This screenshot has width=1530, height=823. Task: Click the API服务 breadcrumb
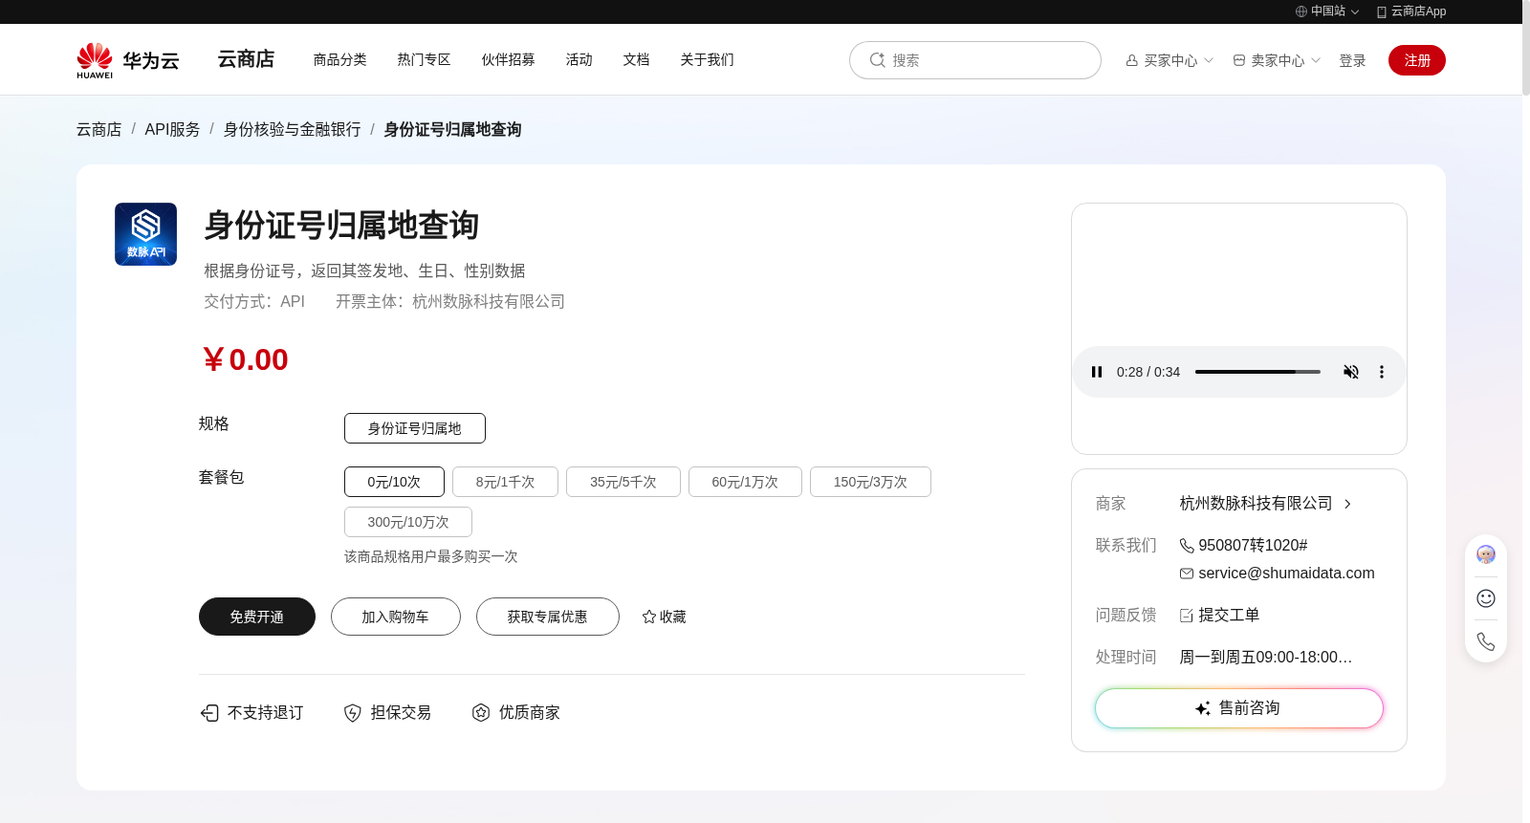coord(172,129)
